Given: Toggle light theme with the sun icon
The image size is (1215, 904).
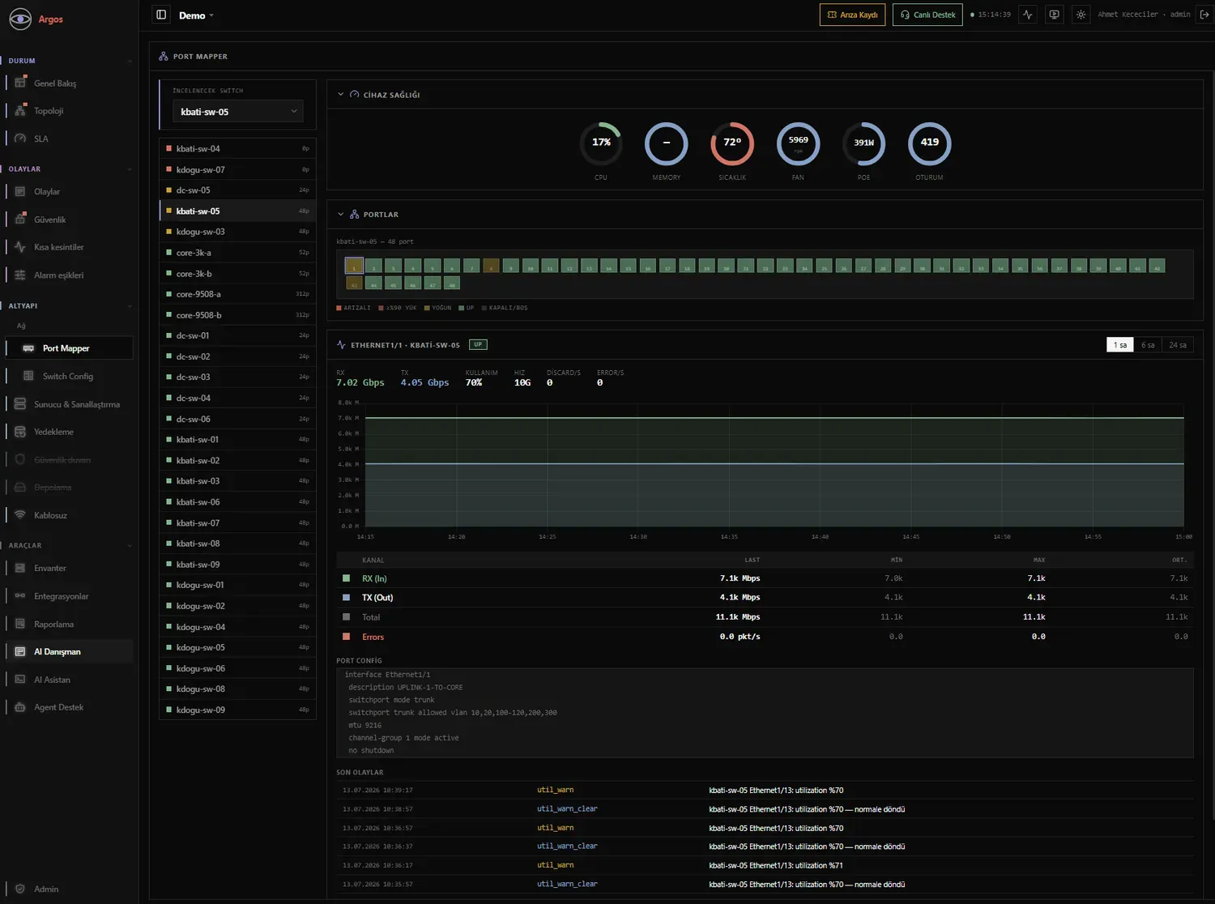Looking at the screenshot, I should [1081, 15].
